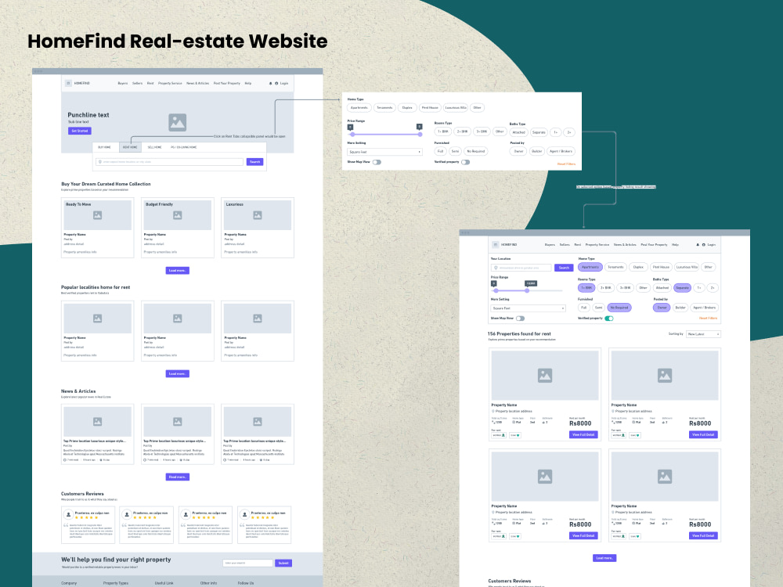Viewport: 783px width, 587px height.
Task: Click View Full Detail on the bottom-right property result
Action: [703, 535]
